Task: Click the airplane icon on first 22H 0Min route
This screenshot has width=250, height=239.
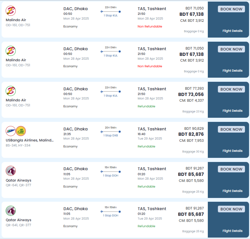Action: click(x=102, y=11)
